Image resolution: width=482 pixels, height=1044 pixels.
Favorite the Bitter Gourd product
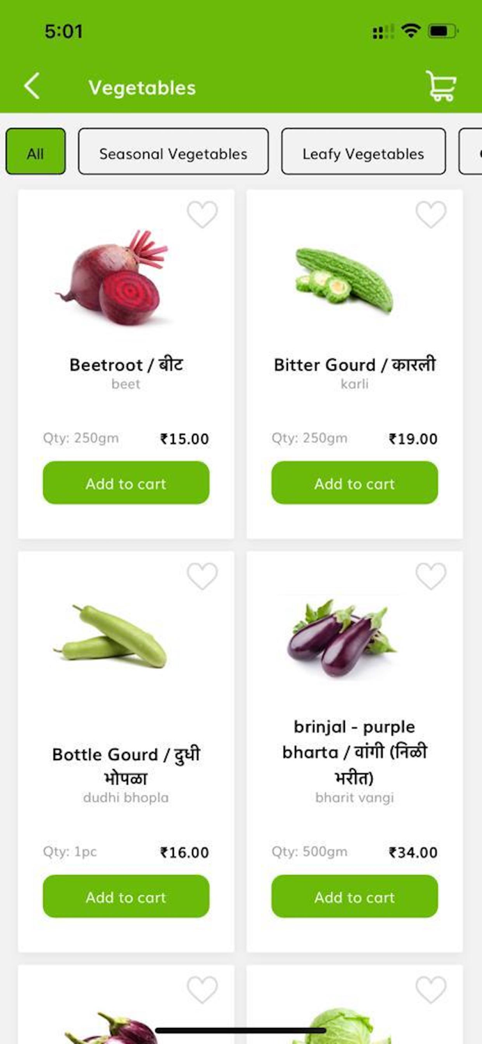(x=431, y=216)
